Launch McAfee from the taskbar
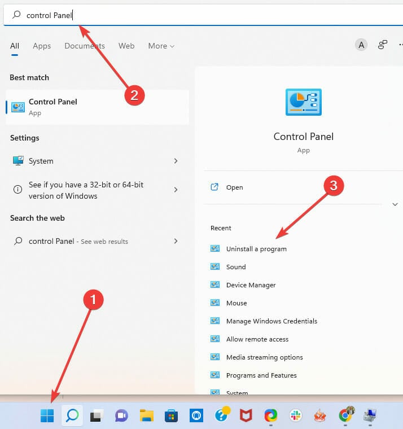 coord(246,415)
